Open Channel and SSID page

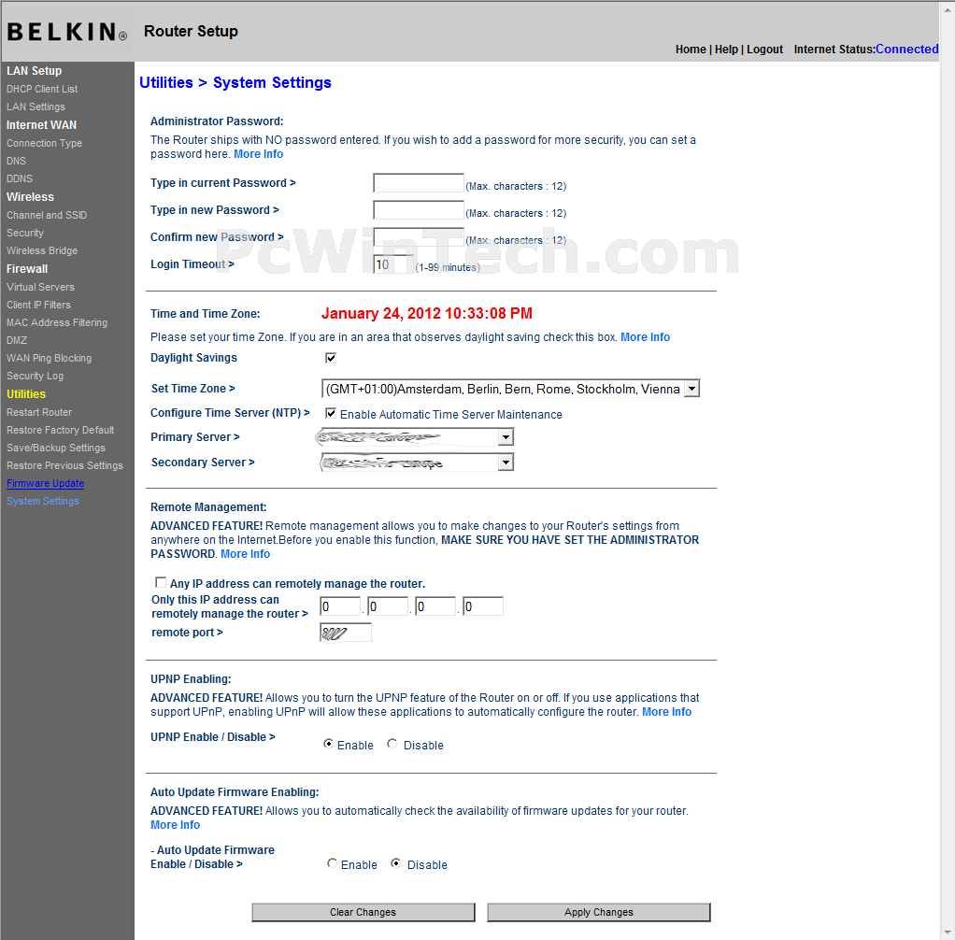[x=47, y=215]
